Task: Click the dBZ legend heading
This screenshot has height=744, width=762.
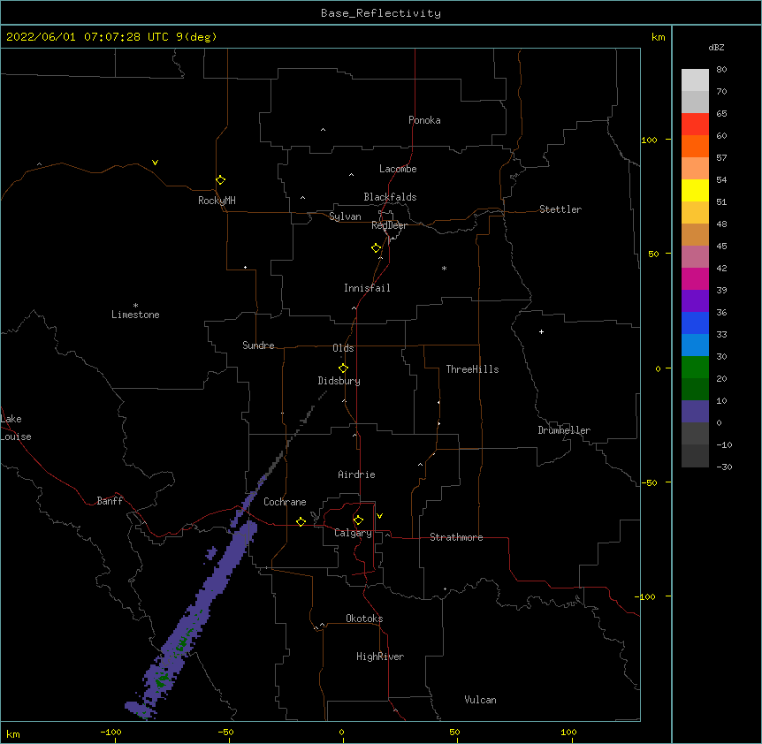Action: [716, 47]
